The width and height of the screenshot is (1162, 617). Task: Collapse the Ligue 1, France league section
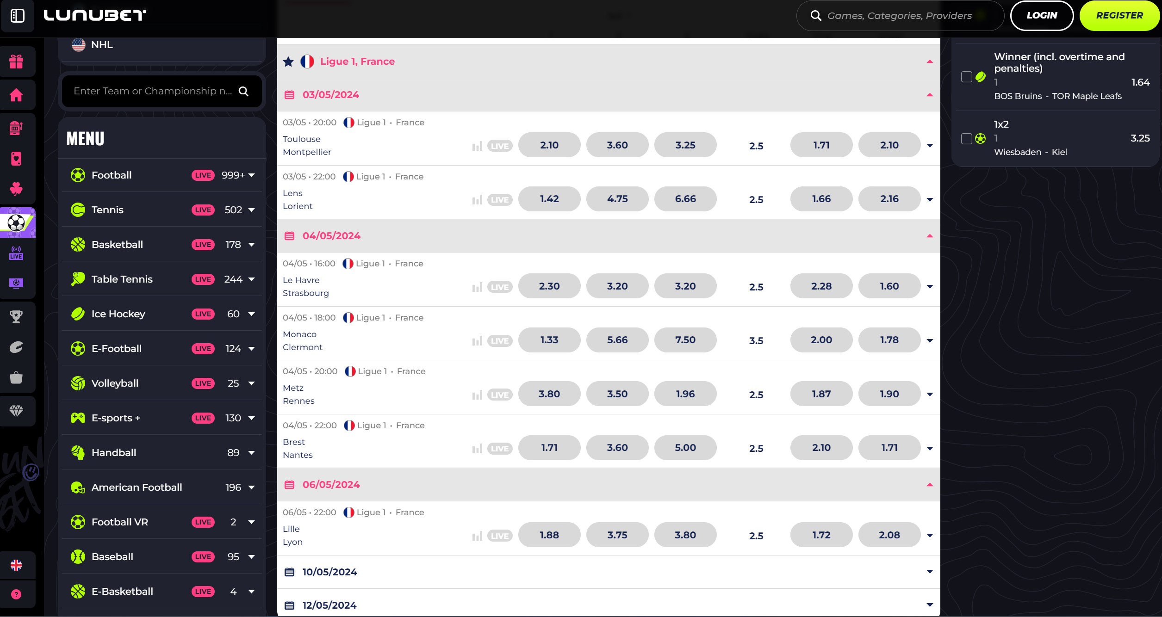click(930, 62)
